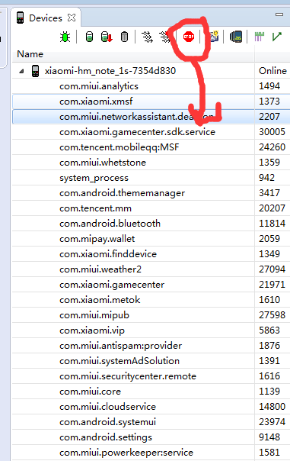The height and width of the screenshot is (461, 290).
Task: Collapse the xiaomi-hm_note_1s device tree node
Action: 21,71
